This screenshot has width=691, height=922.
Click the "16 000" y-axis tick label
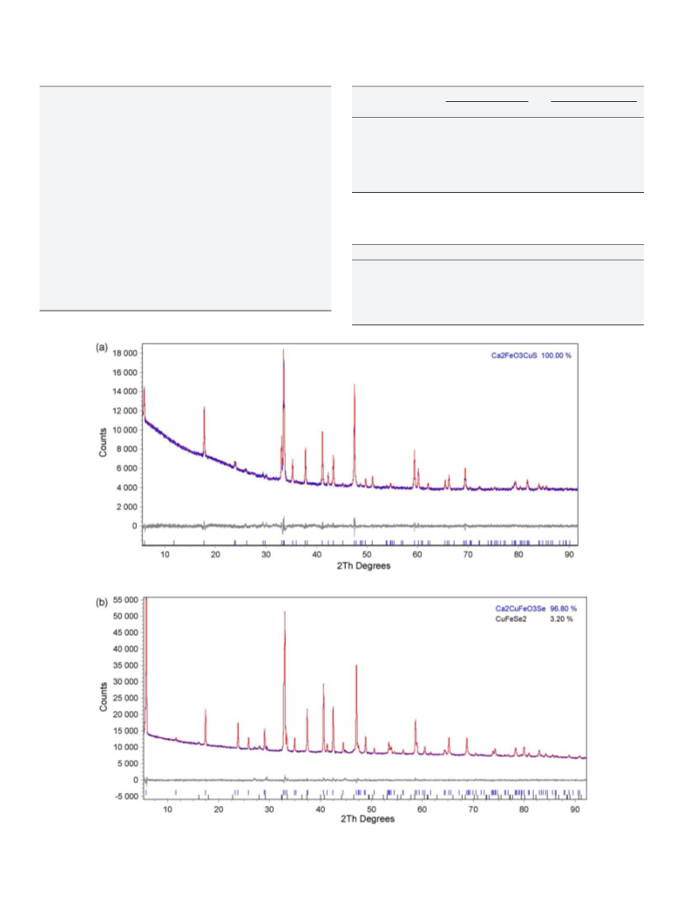point(125,372)
